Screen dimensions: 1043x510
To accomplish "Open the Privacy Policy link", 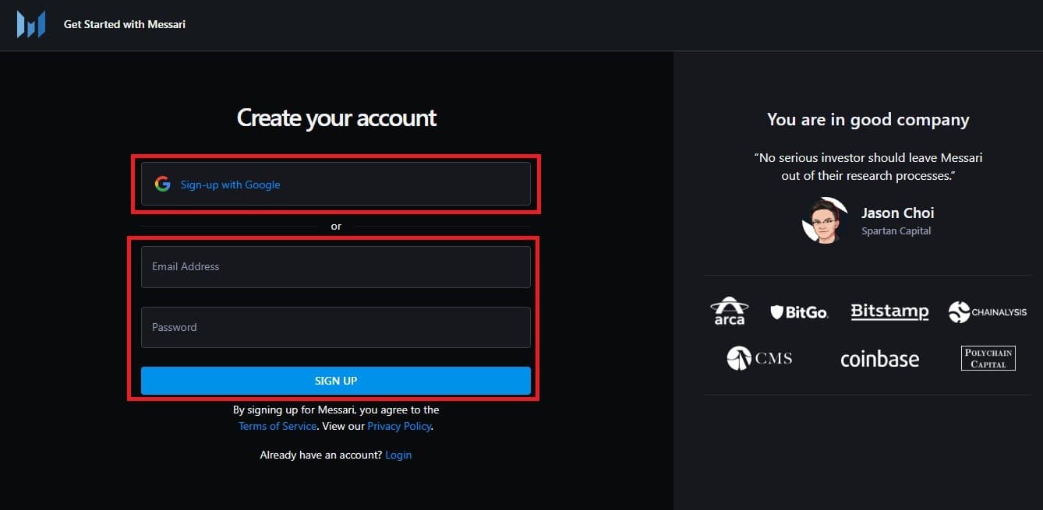I will 399,426.
